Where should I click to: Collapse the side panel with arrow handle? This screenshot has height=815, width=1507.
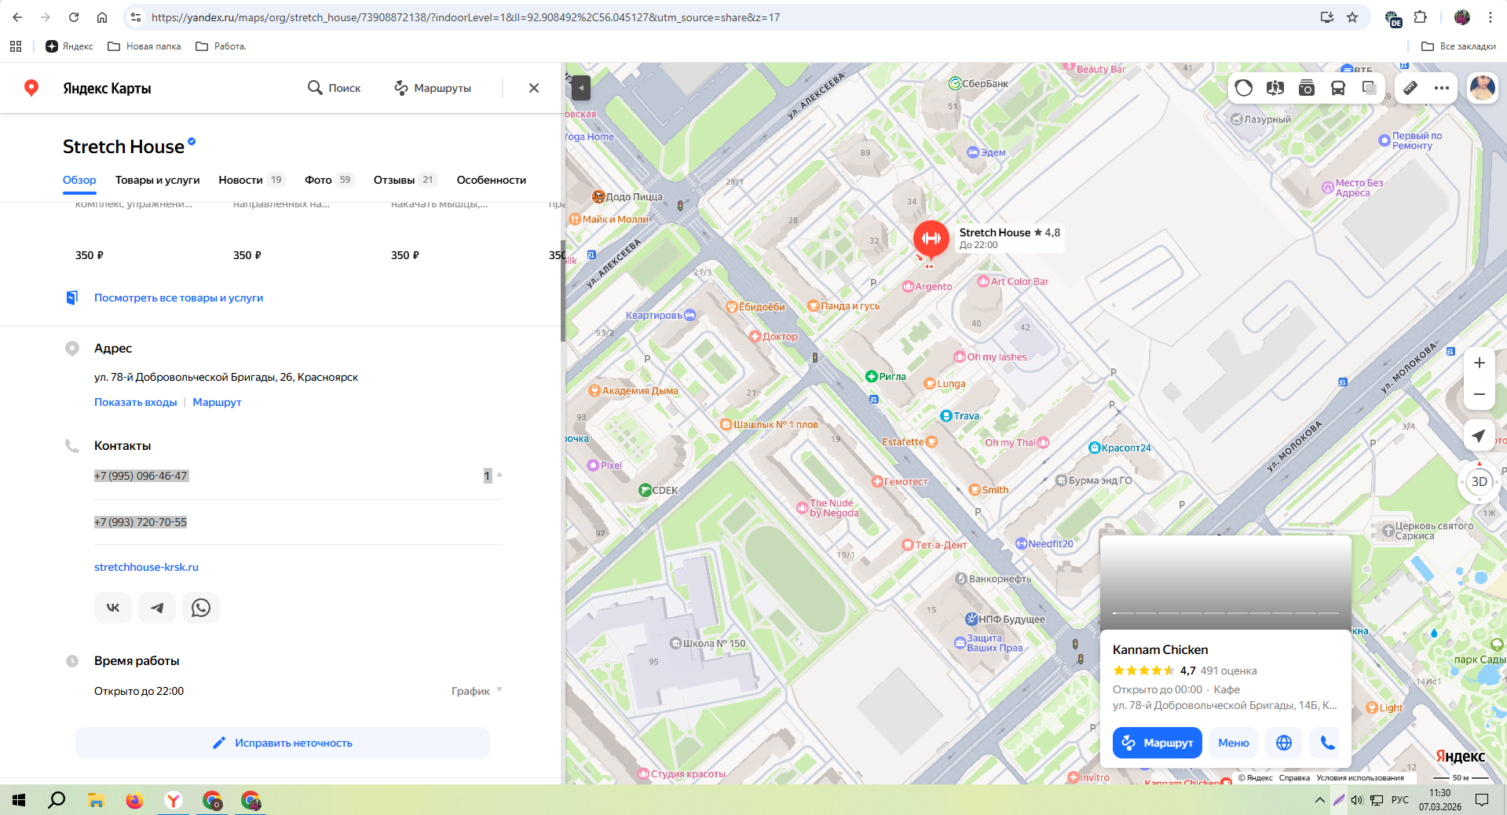click(x=580, y=87)
